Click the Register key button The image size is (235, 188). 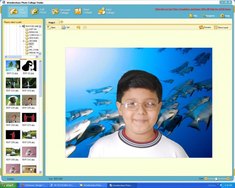[209, 16]
